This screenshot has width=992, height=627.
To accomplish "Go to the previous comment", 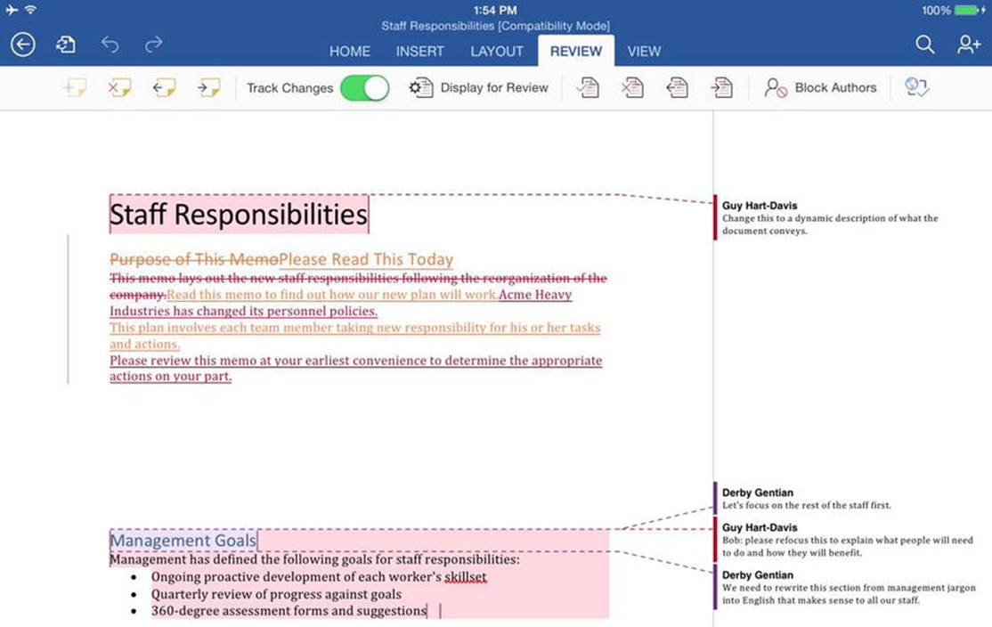I will [165, 87].
